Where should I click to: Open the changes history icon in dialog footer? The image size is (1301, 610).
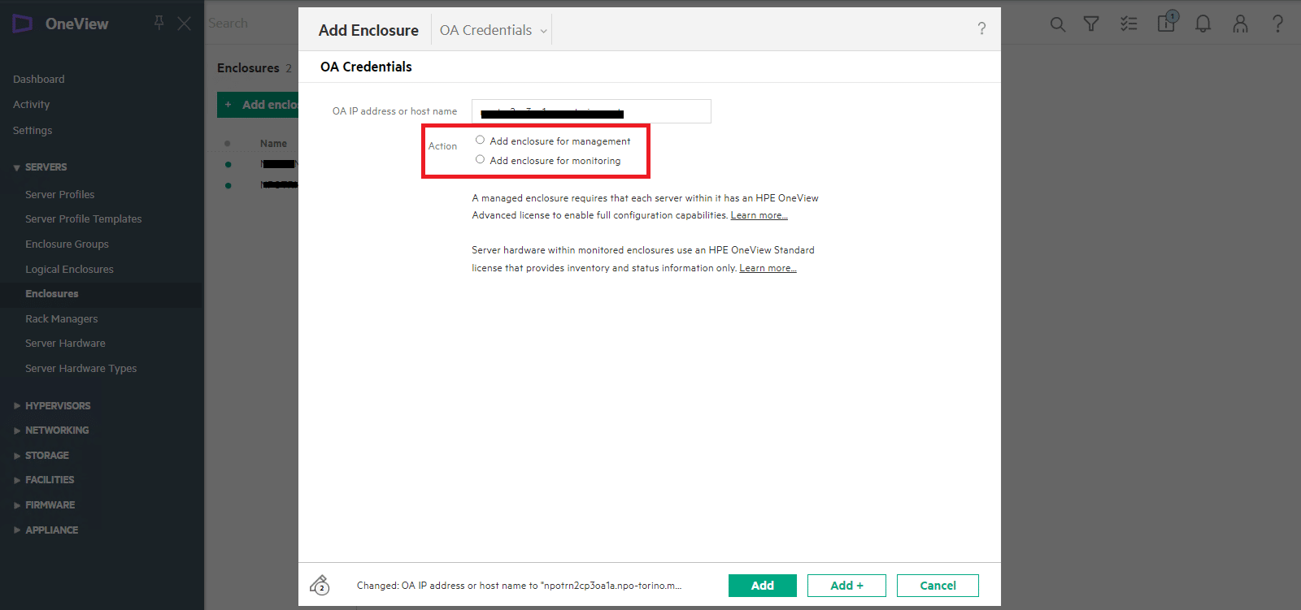tap(320, 585)
